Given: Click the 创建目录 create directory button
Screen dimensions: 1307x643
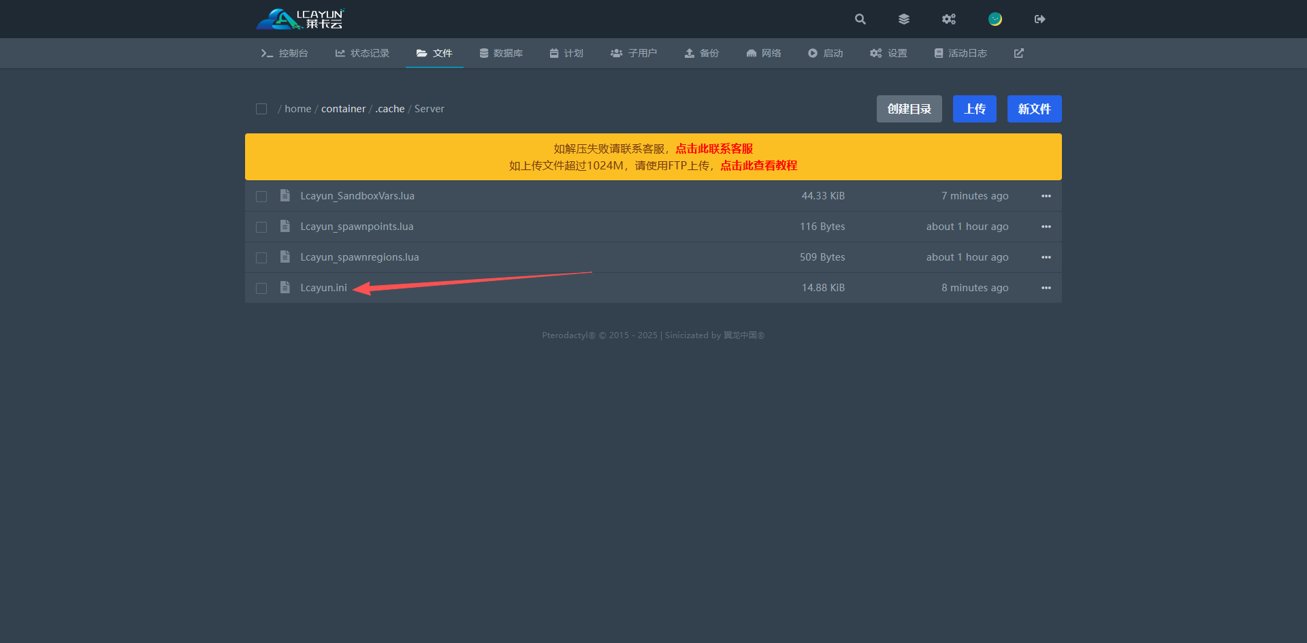Looking at the screenshot, I should (909, 109).
